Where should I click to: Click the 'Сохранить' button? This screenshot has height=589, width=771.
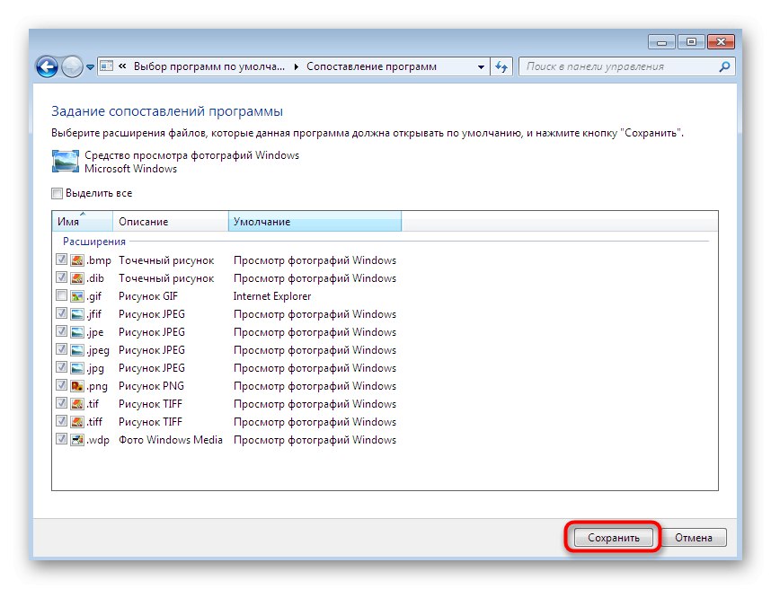coord(613,538)
